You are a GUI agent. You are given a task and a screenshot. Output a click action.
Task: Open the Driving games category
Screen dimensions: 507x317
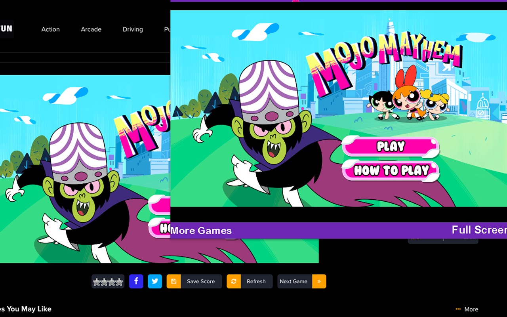pyautogui.click(x=133, y=29)
